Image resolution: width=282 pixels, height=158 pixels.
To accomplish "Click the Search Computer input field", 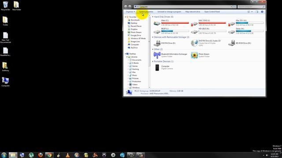I will 251,7.
